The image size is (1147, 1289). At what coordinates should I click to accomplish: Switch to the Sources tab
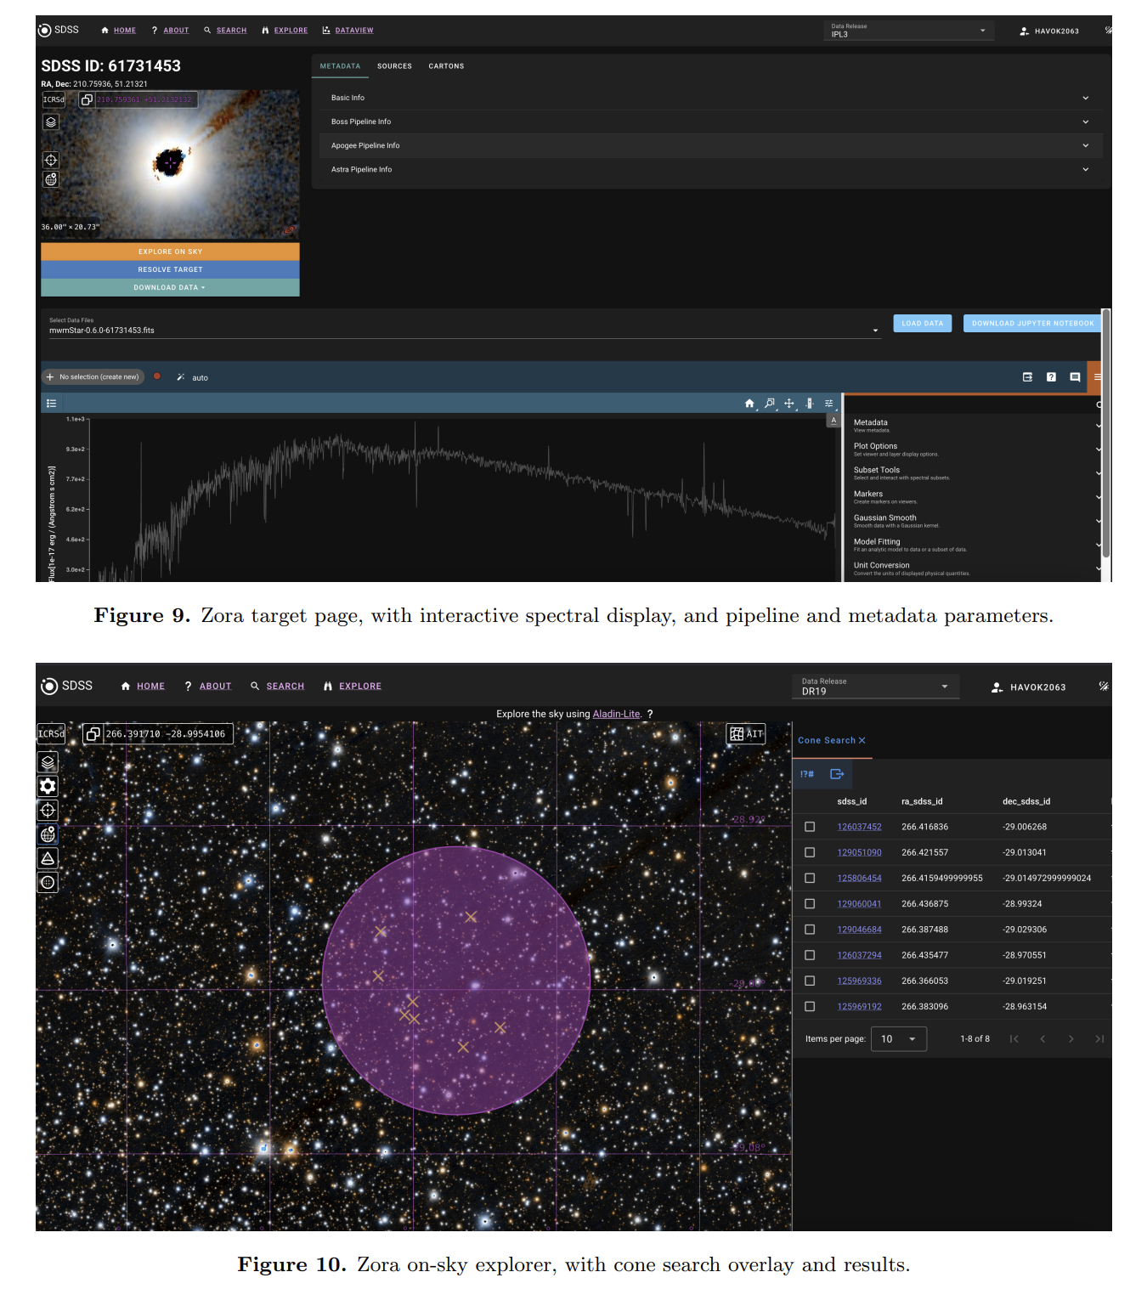coord(394,66)
